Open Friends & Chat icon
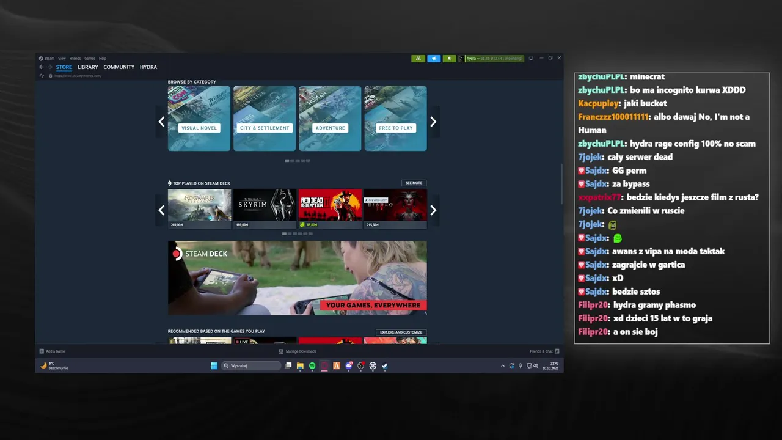 pos(557,351)
